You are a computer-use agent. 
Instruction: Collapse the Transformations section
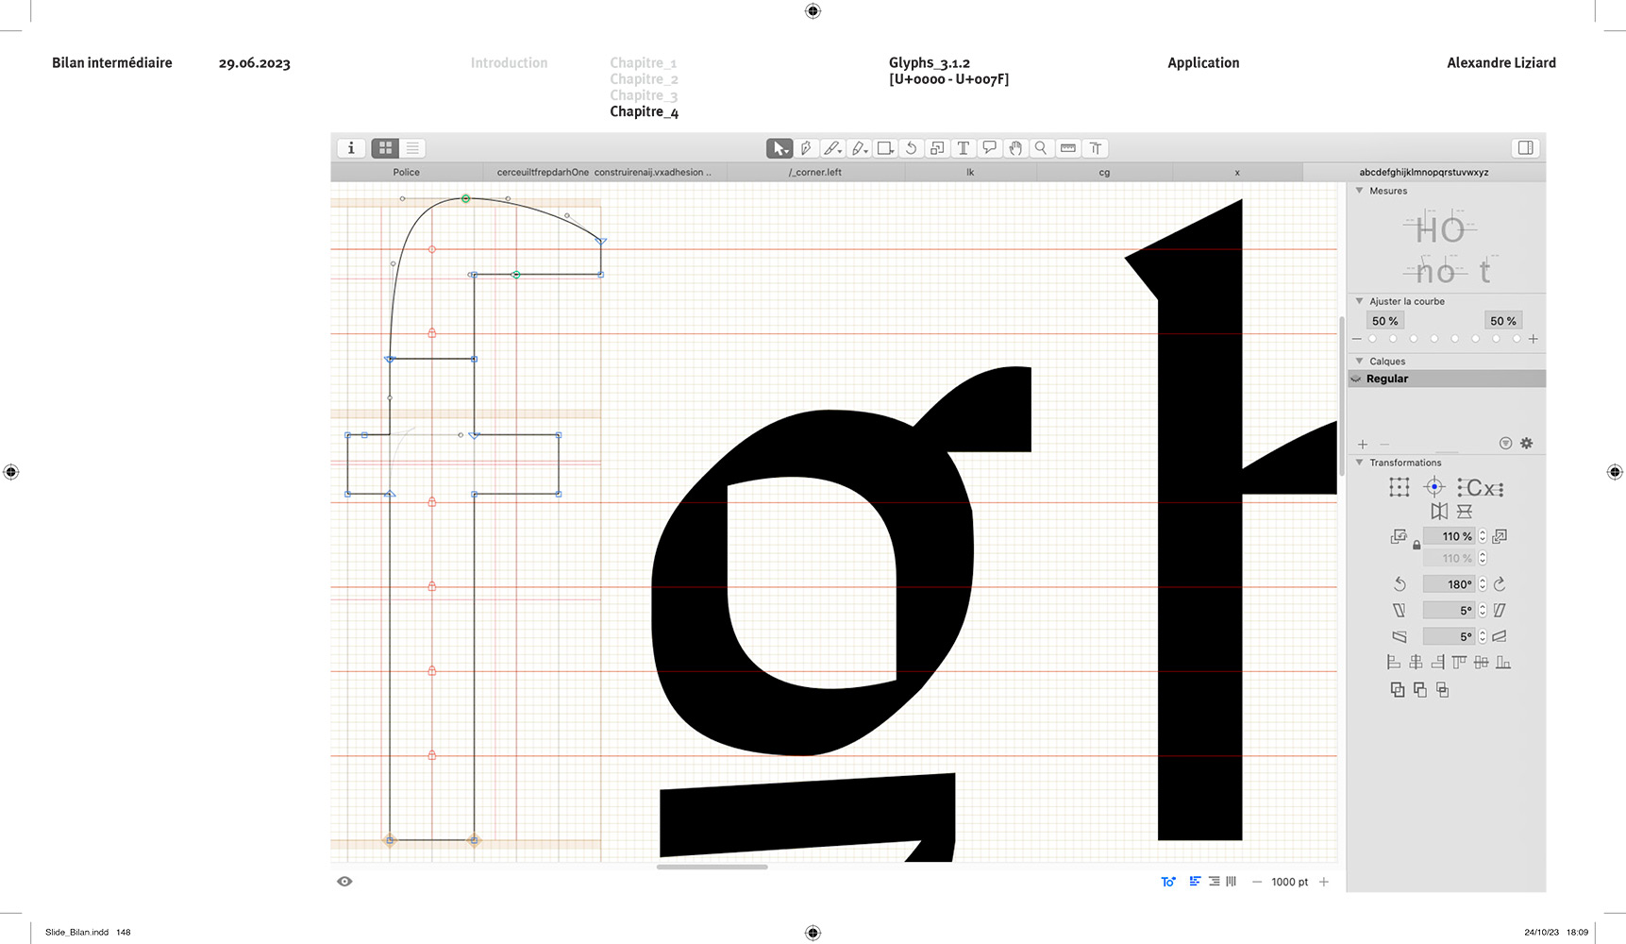tap(1359, 463)
